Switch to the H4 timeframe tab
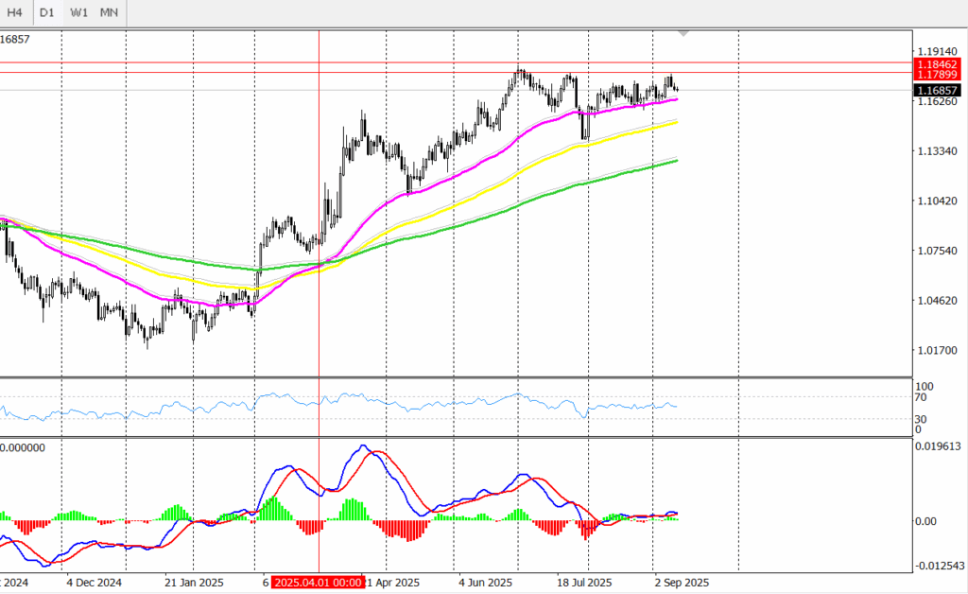968x594 pixels. click(15, 13)
